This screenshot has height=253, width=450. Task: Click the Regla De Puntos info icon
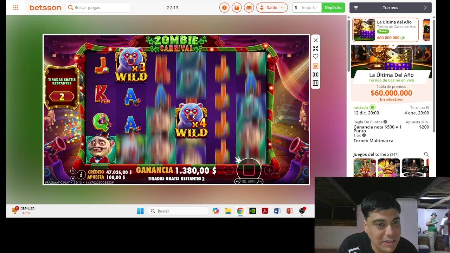pyautogui.click(x=385, y=122)
